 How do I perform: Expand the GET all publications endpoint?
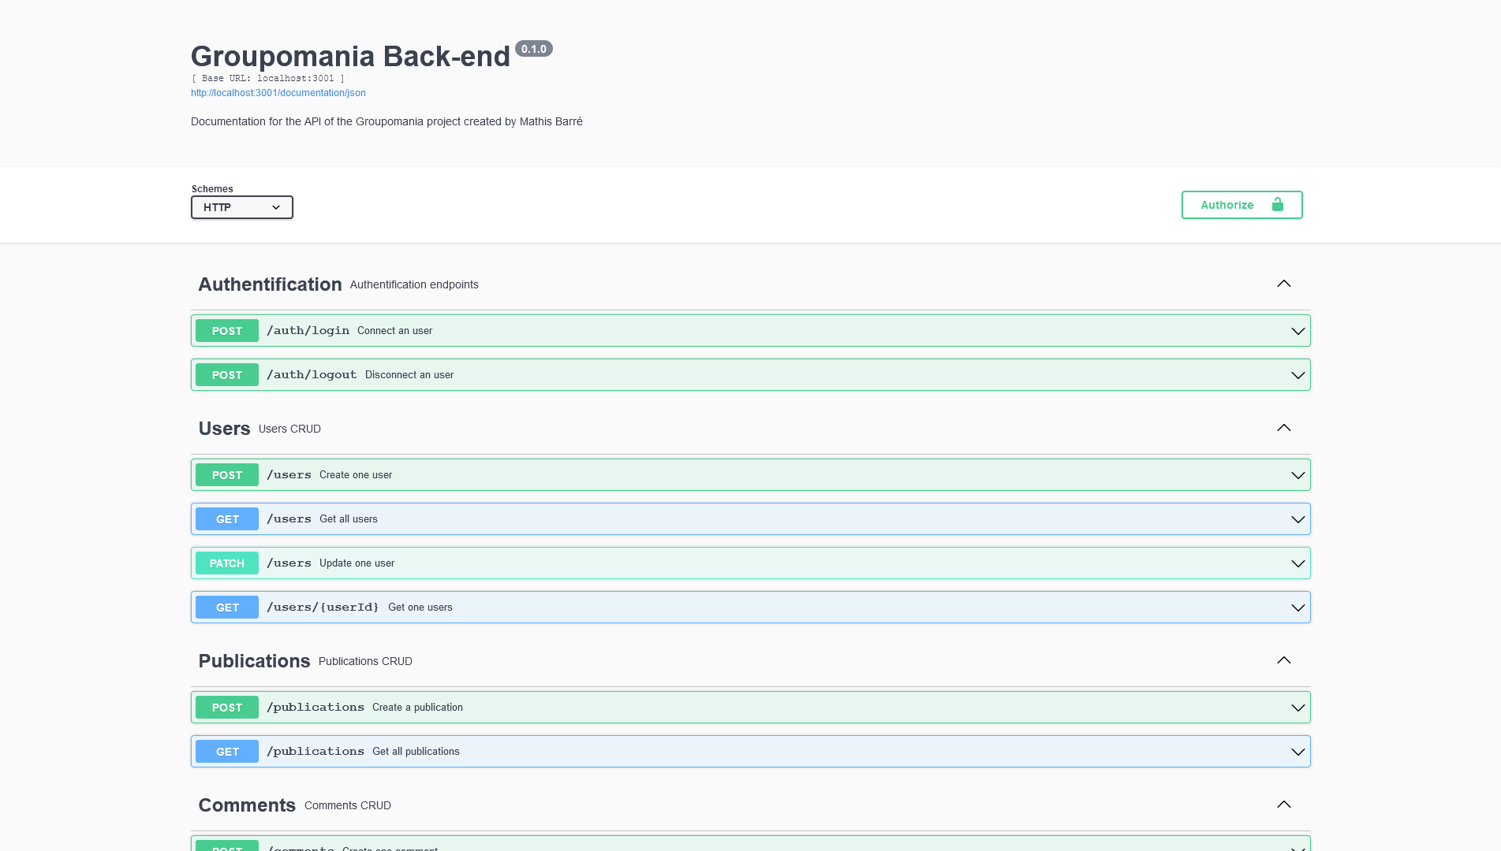[x=1298, y=751]
